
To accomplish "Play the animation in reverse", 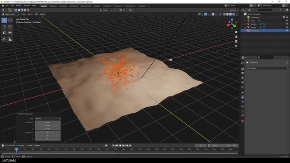I will tap(120, 146).
